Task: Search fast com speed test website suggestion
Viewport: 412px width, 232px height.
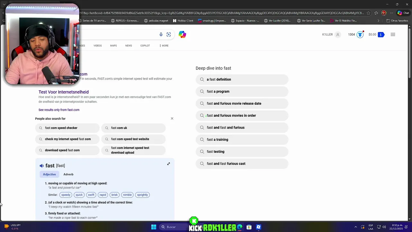Action: click(133, 139)
